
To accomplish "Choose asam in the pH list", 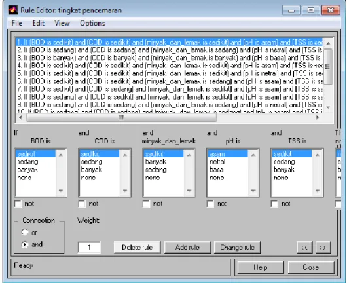I will point(228,154).
